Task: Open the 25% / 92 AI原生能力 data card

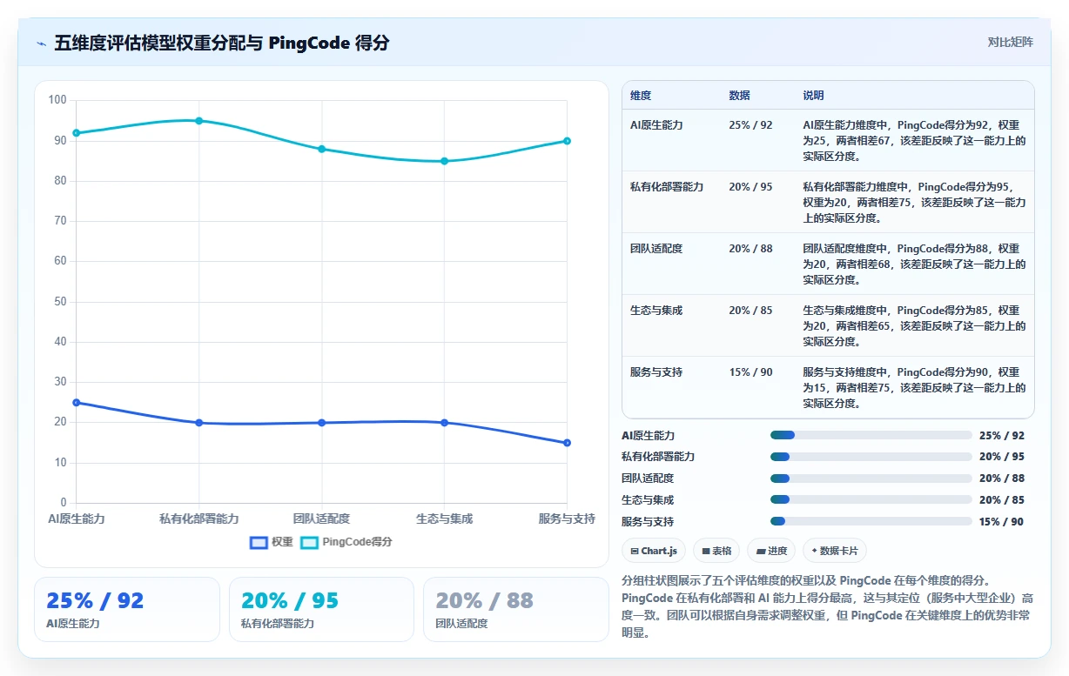Action: [x=127, y=609]
